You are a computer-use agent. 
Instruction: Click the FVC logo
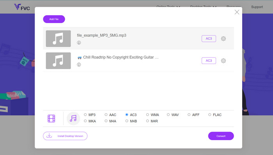click(22, 7)
